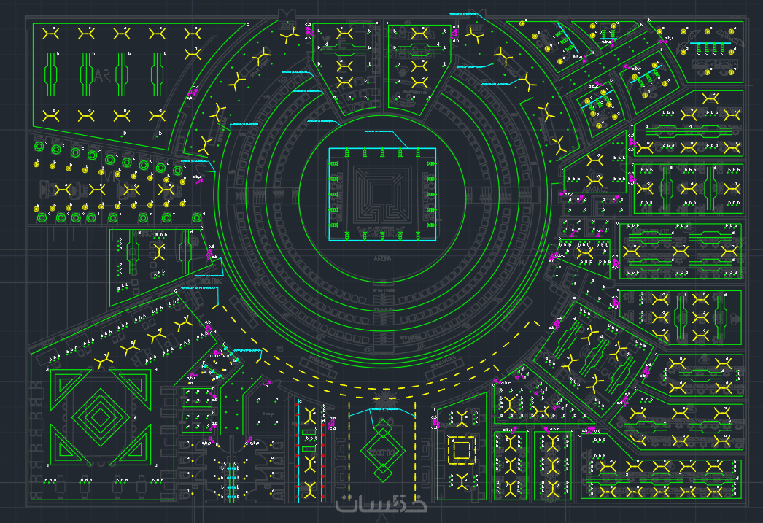This screenshot has height=523, width=763.
Task: Click magenta switch symbol beside dashed-square room
Action: point(435,425)
